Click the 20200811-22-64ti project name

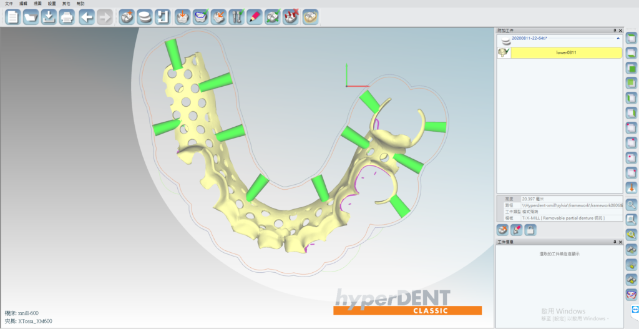(529, 38)
